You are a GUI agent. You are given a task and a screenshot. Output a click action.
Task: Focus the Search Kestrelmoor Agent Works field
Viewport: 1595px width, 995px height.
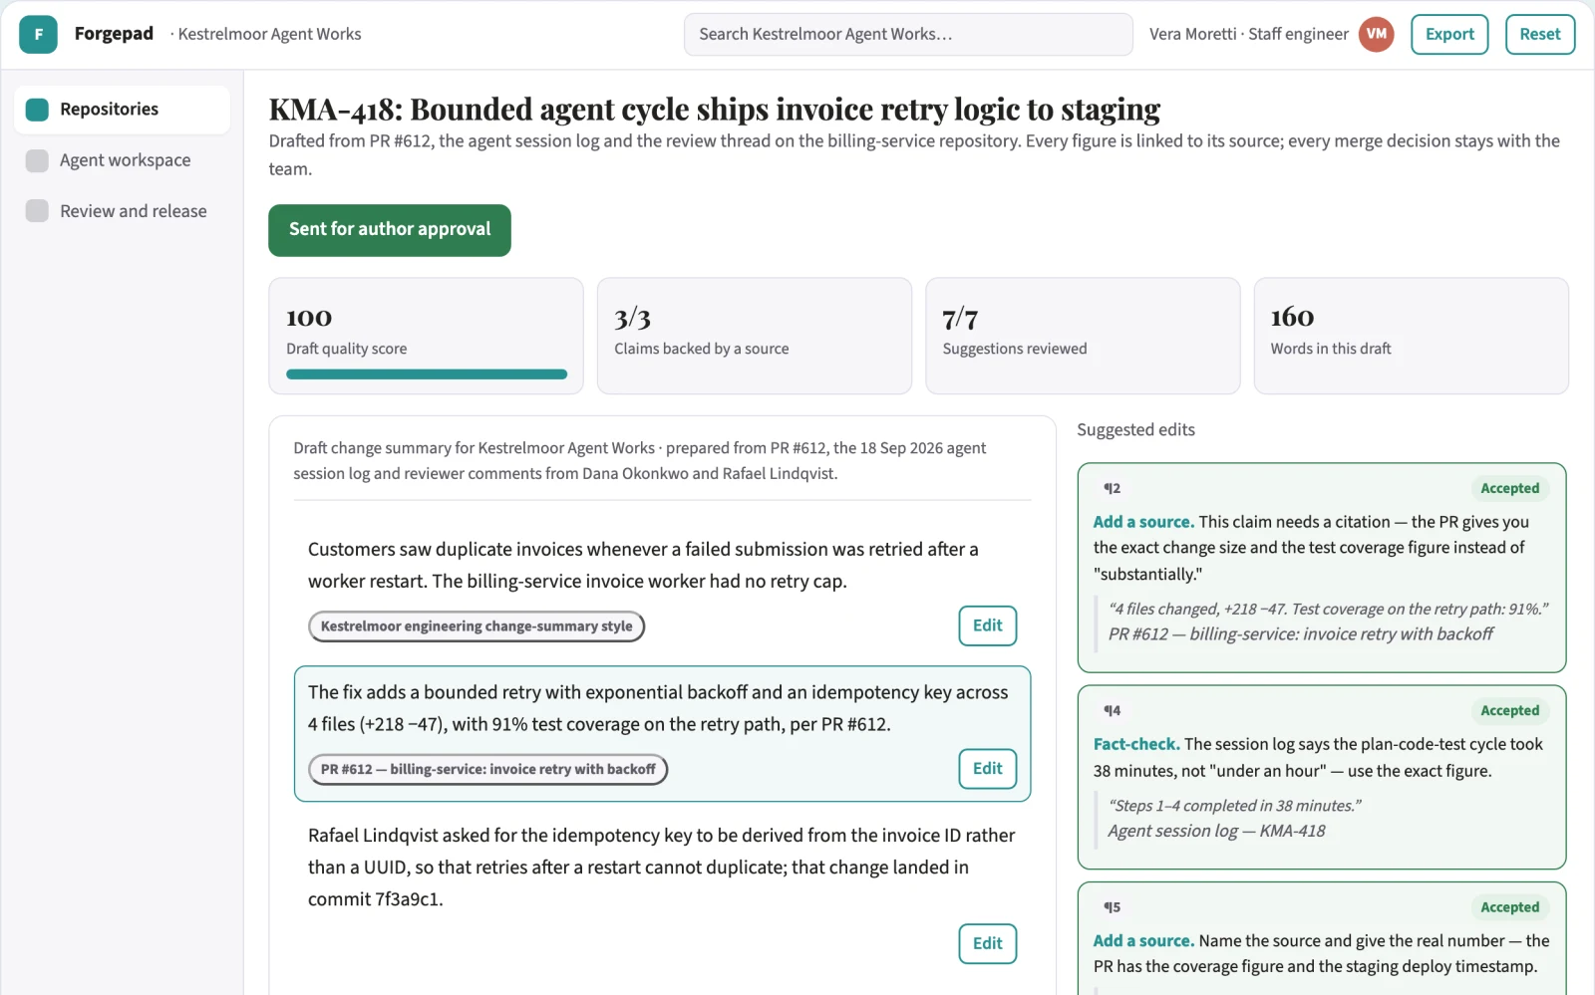click(x=908, y=34)
